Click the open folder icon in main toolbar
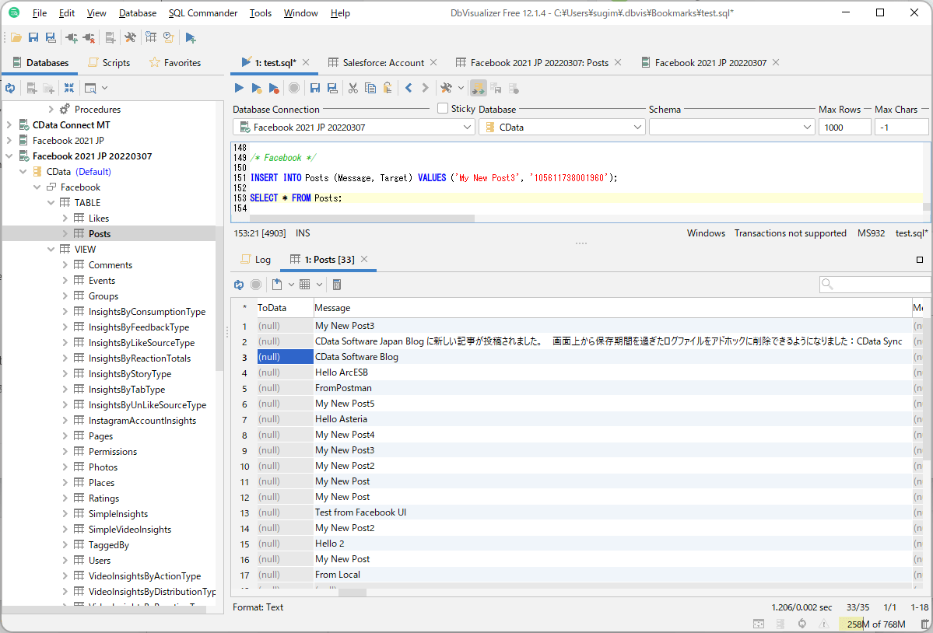 [16, 37]
